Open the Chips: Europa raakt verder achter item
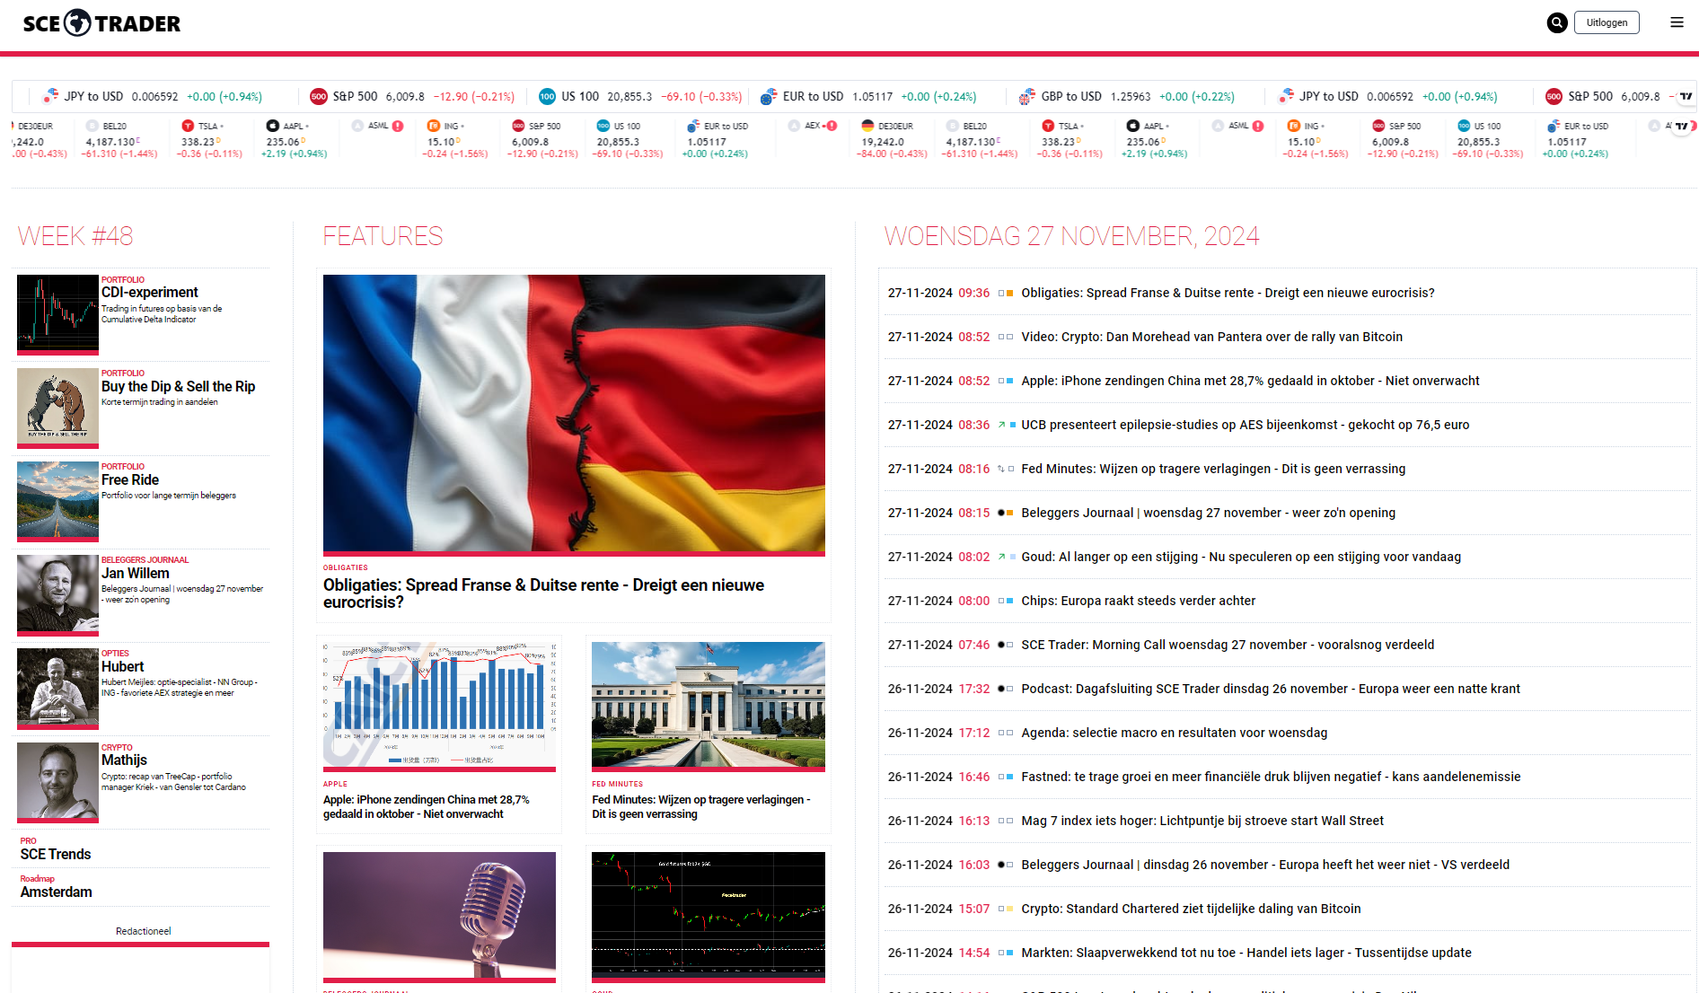Screen dimensions: 1699x993 [x=1138, y=602]
